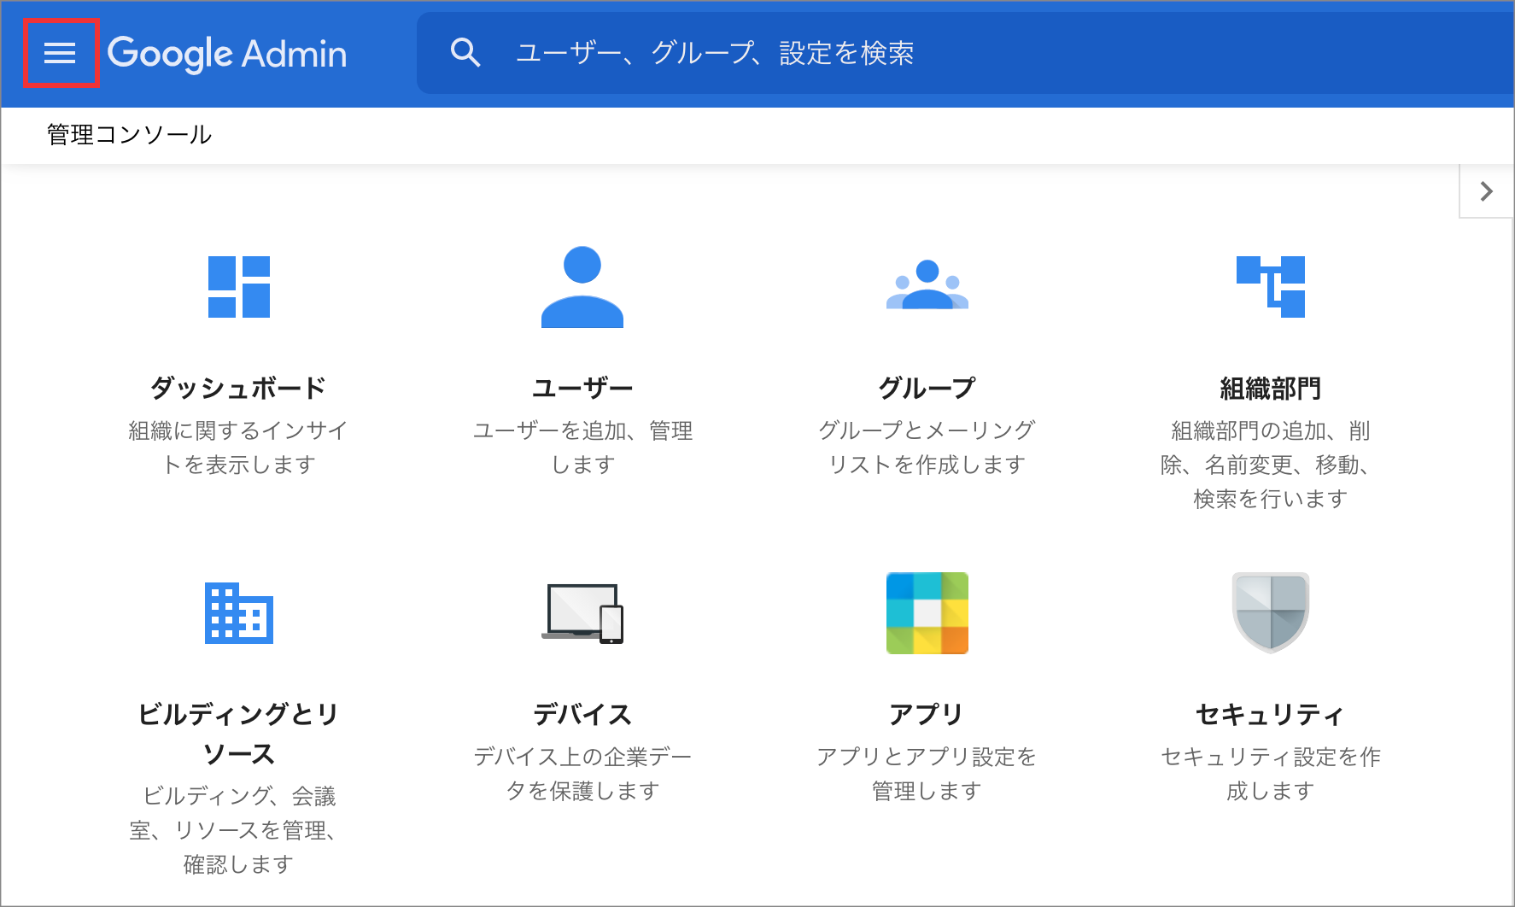1515x907 pixels.
Task: Open the ユーザー person icon
Action: (x=582, y=287)
